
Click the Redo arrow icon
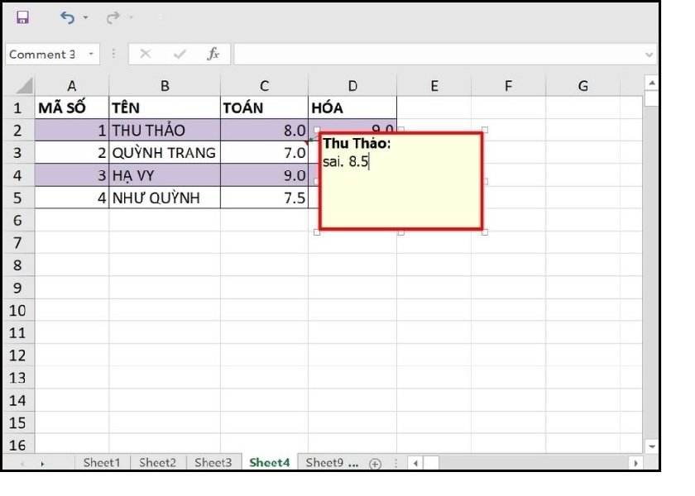pos(113,17)
